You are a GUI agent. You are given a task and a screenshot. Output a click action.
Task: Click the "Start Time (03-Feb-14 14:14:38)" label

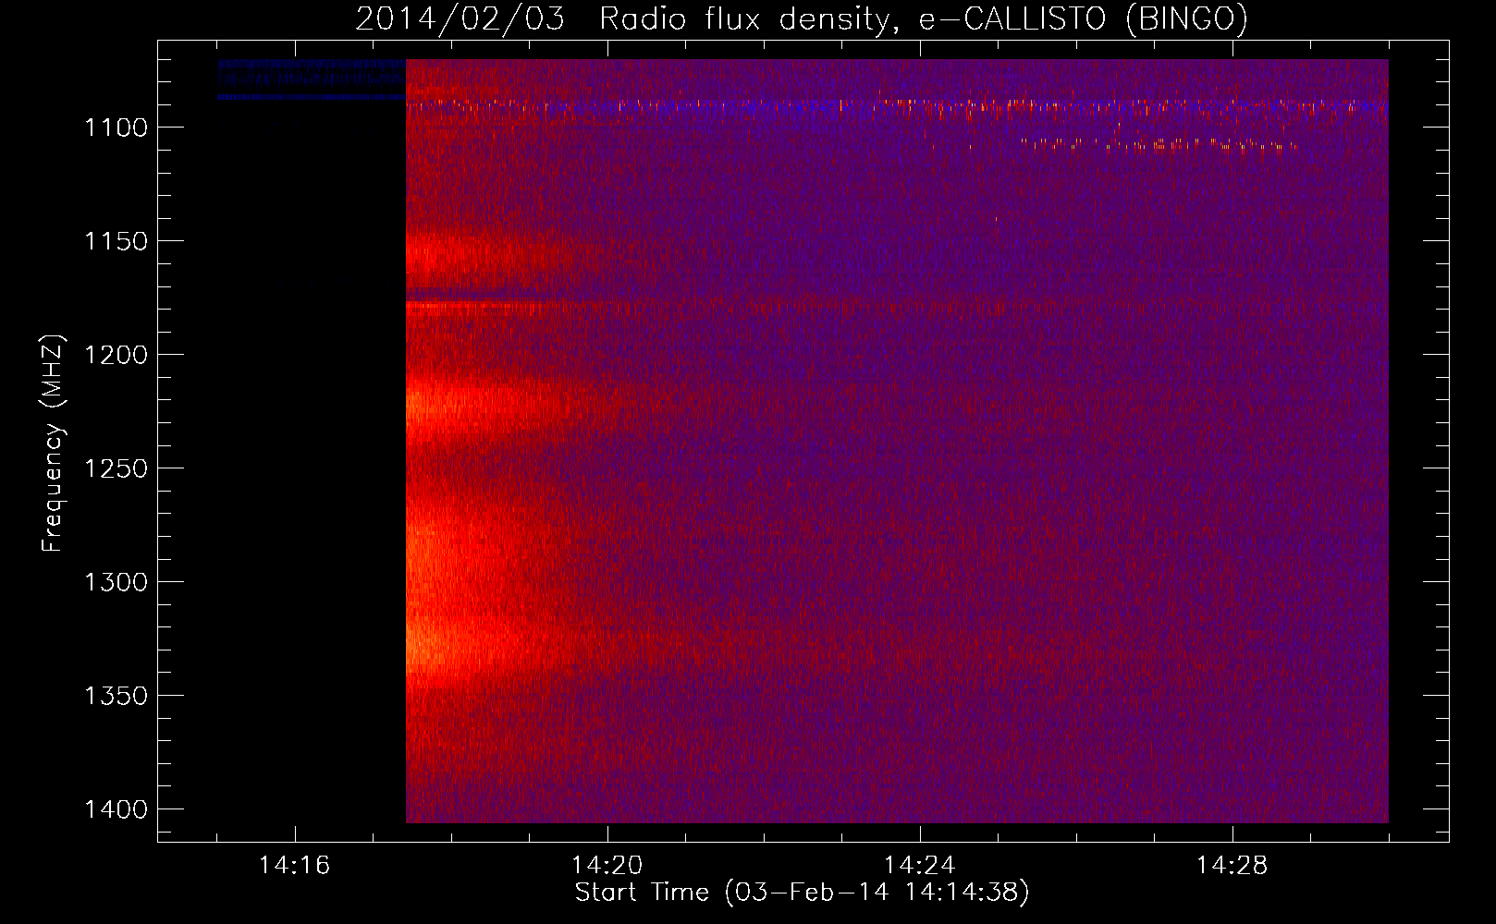tap(802, 893)
